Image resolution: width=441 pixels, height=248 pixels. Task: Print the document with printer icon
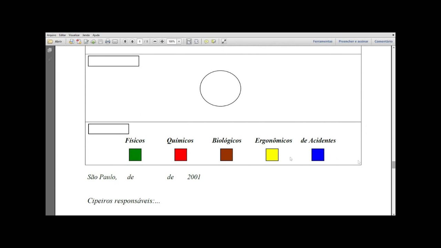(107, 41)
